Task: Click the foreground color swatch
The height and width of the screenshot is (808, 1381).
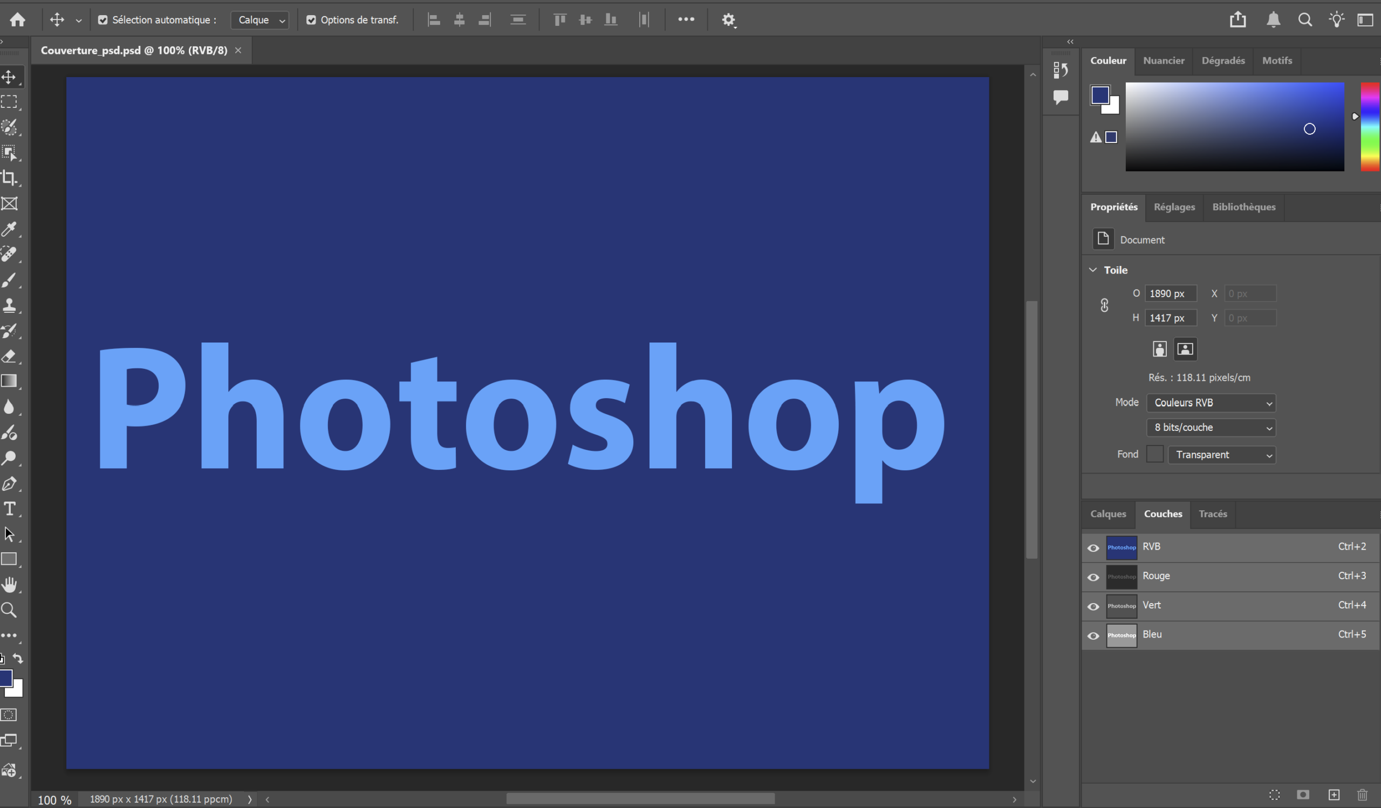Action: coord(1101,95)
